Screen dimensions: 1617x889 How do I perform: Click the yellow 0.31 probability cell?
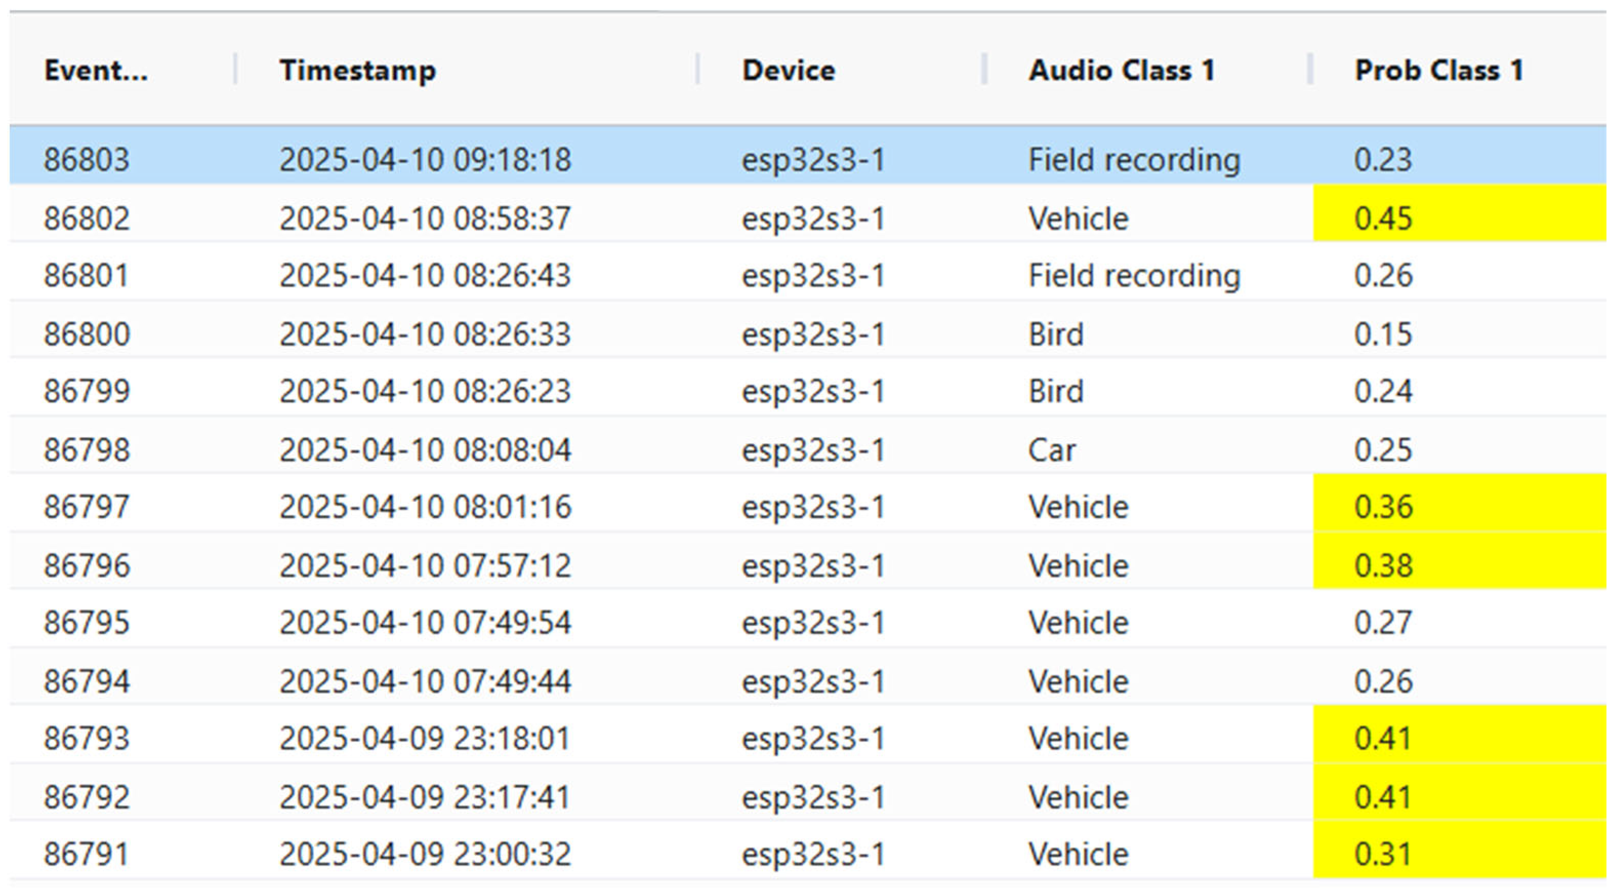[x=1383, y=854]
